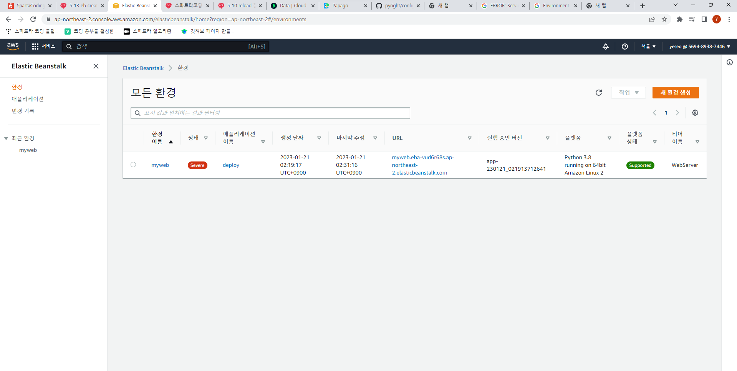Open a new browser tab
This screenshot has width=737, height=371.
pos(643,6)
